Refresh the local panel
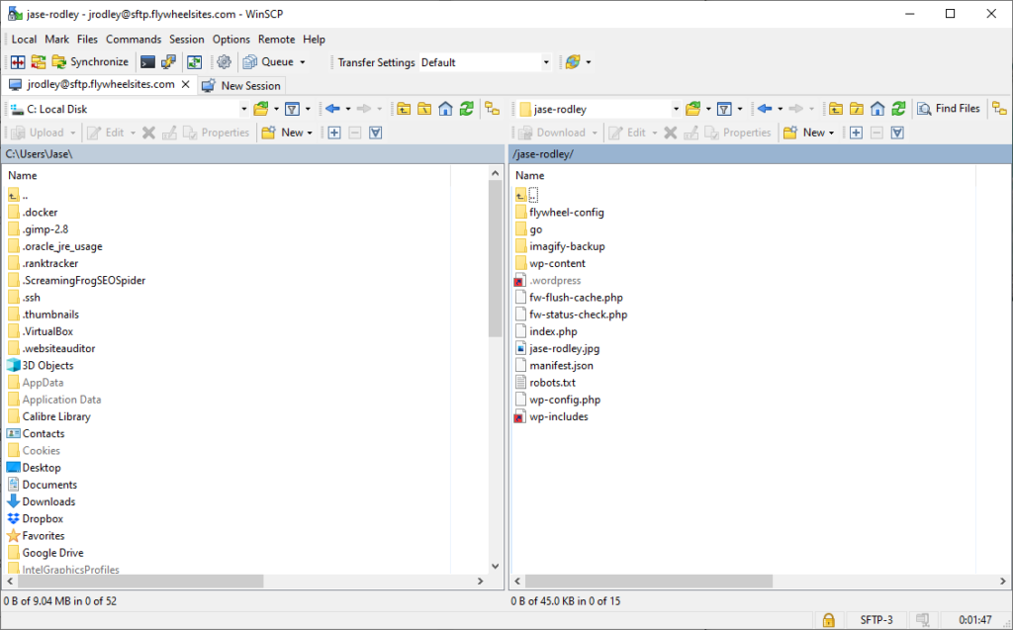This screenshot has width=1013, height=630. tap(467, 109)
